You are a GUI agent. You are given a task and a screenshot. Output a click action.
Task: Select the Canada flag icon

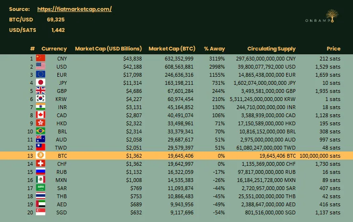click(x=41, y=115)
